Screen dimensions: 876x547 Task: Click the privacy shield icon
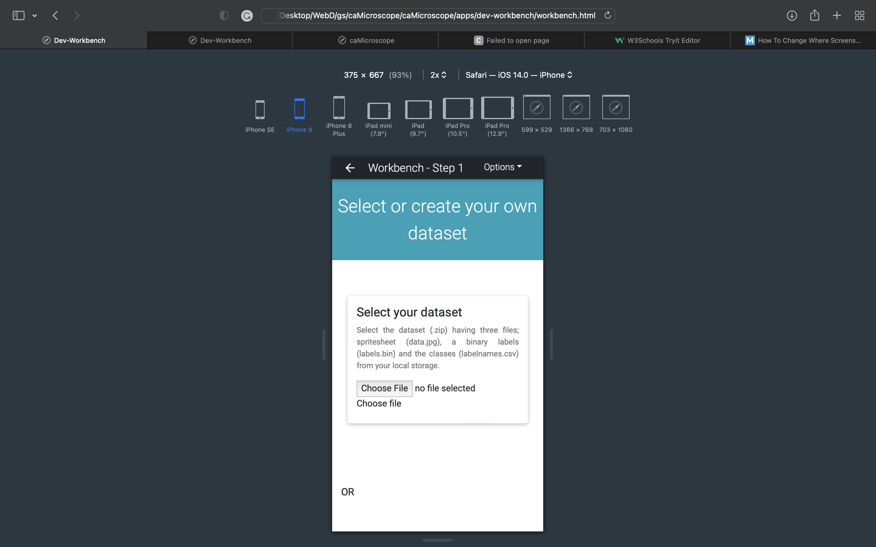point(224,15)
